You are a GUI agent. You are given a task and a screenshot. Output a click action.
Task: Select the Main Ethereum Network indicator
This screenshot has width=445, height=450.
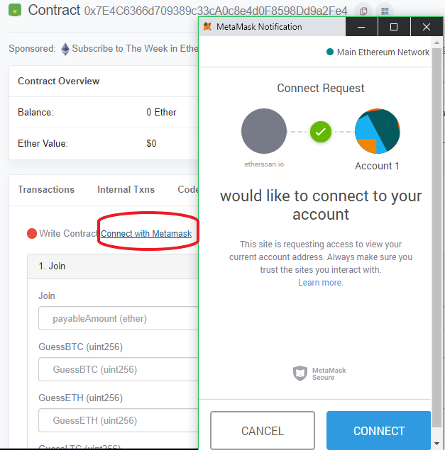pos(378,52)
